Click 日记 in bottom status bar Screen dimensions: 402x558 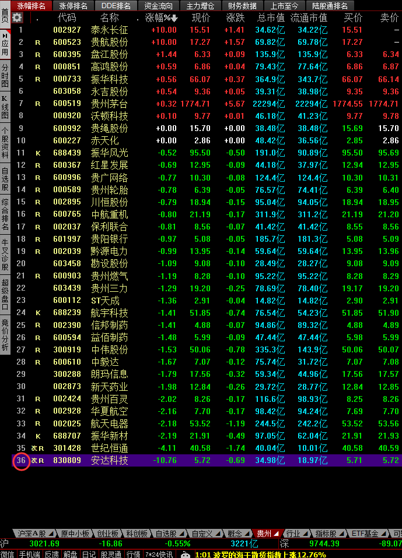click(89, 555)
